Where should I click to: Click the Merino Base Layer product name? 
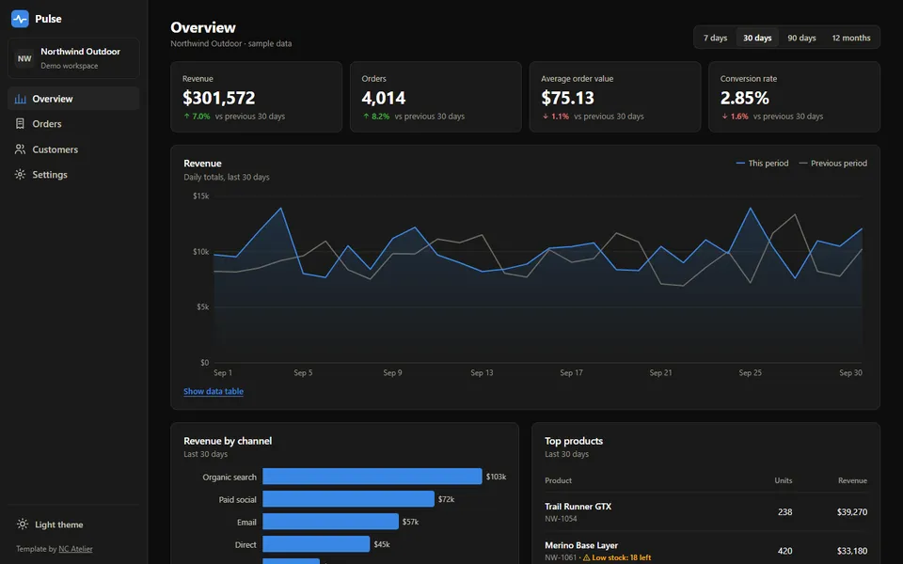coord(581,545)
